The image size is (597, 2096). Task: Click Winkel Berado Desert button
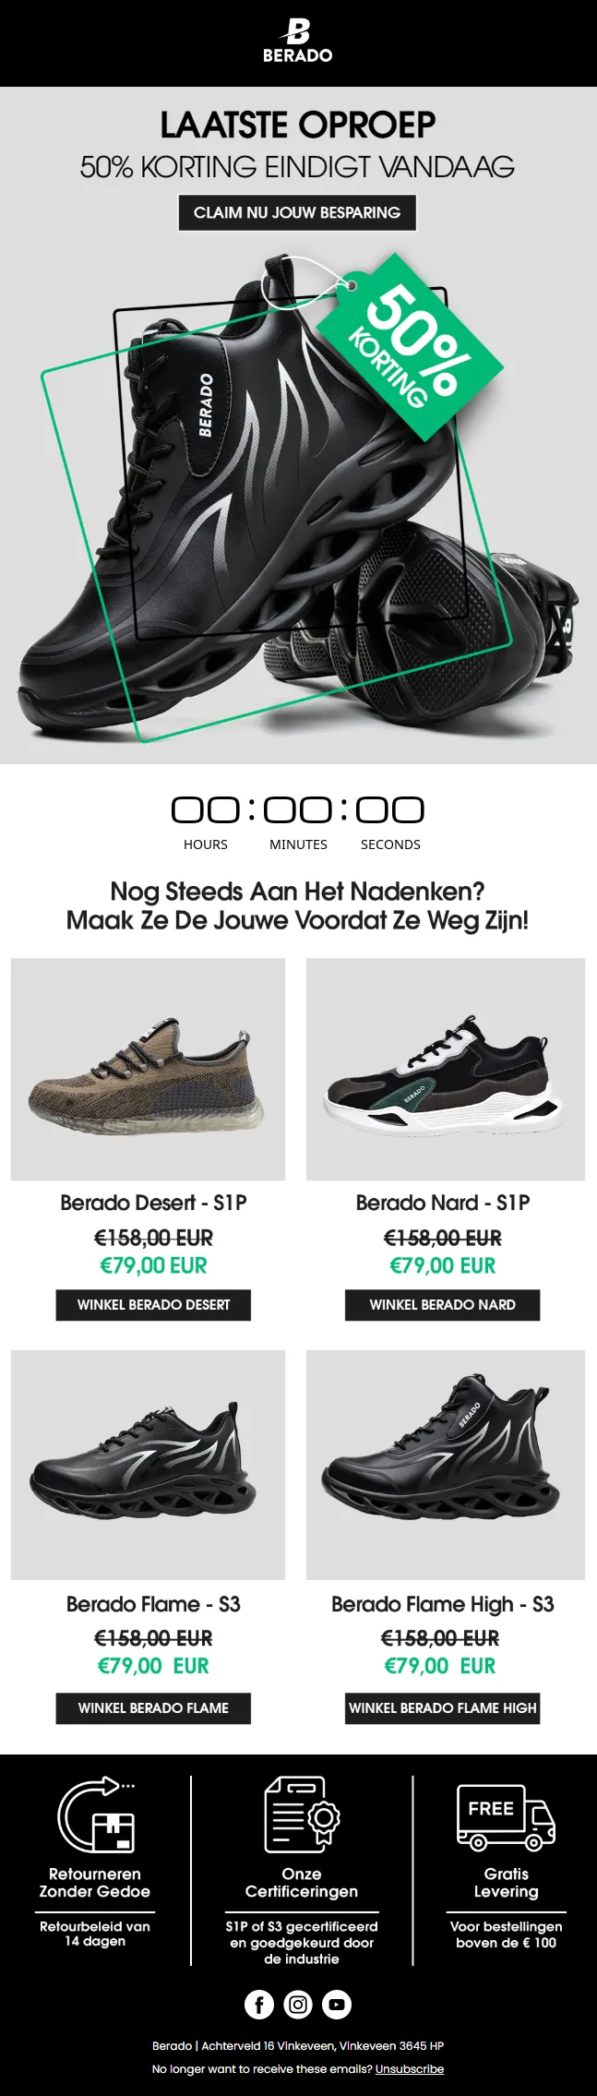pos(153,1304)
